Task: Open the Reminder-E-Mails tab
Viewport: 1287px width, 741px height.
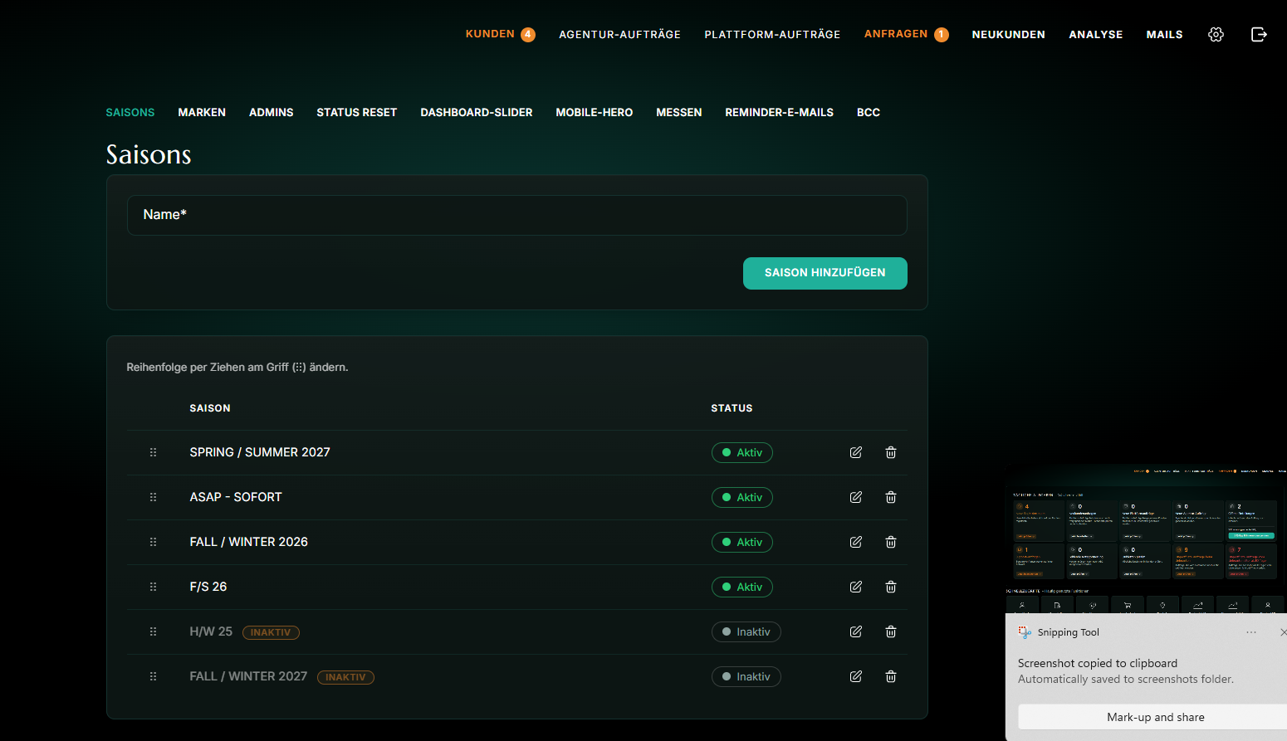Action: [x=780, y=112]
